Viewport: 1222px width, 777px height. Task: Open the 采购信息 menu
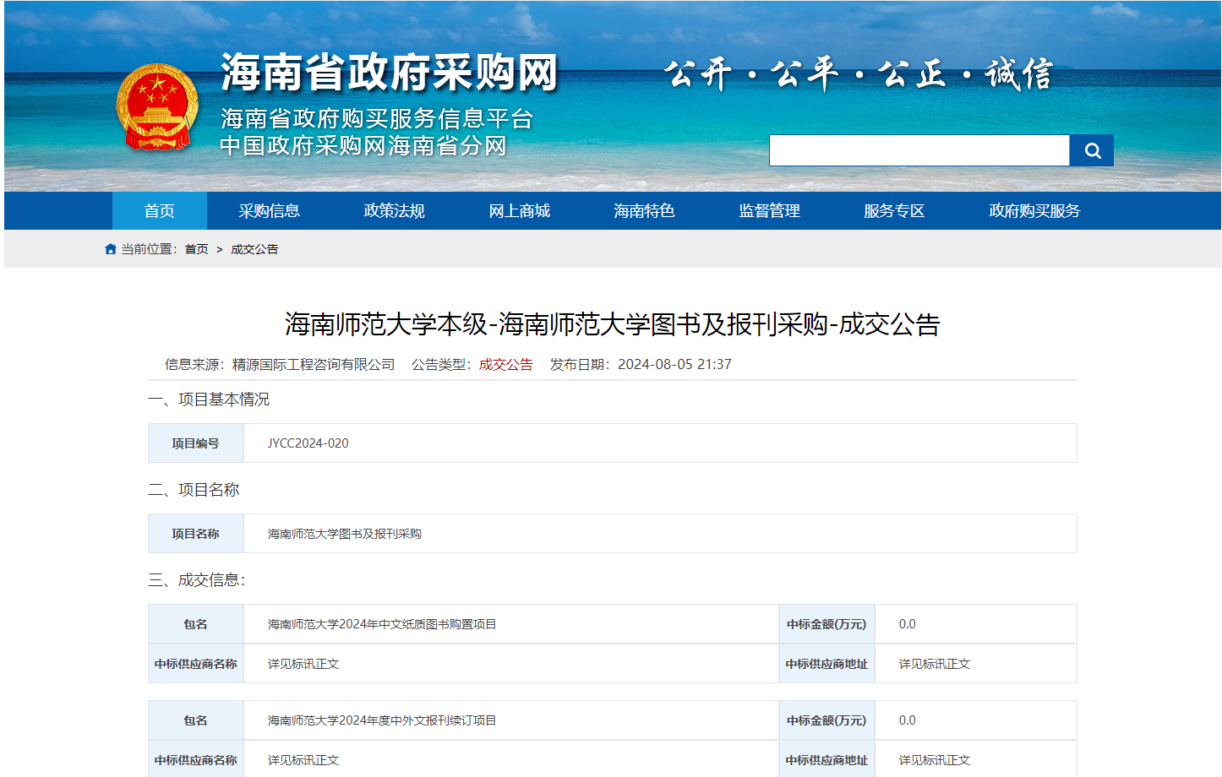(x=270, y=211)
